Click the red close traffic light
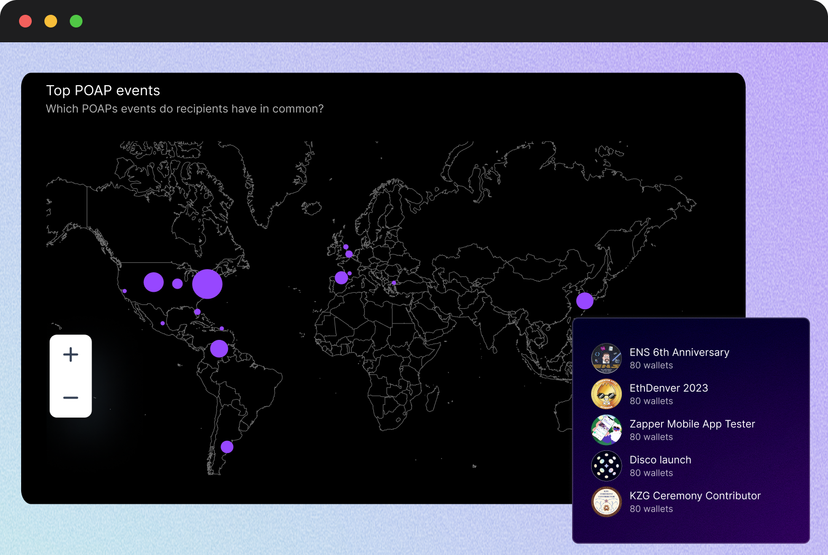This screenshot has height=555, width=828. pos(25,21)
